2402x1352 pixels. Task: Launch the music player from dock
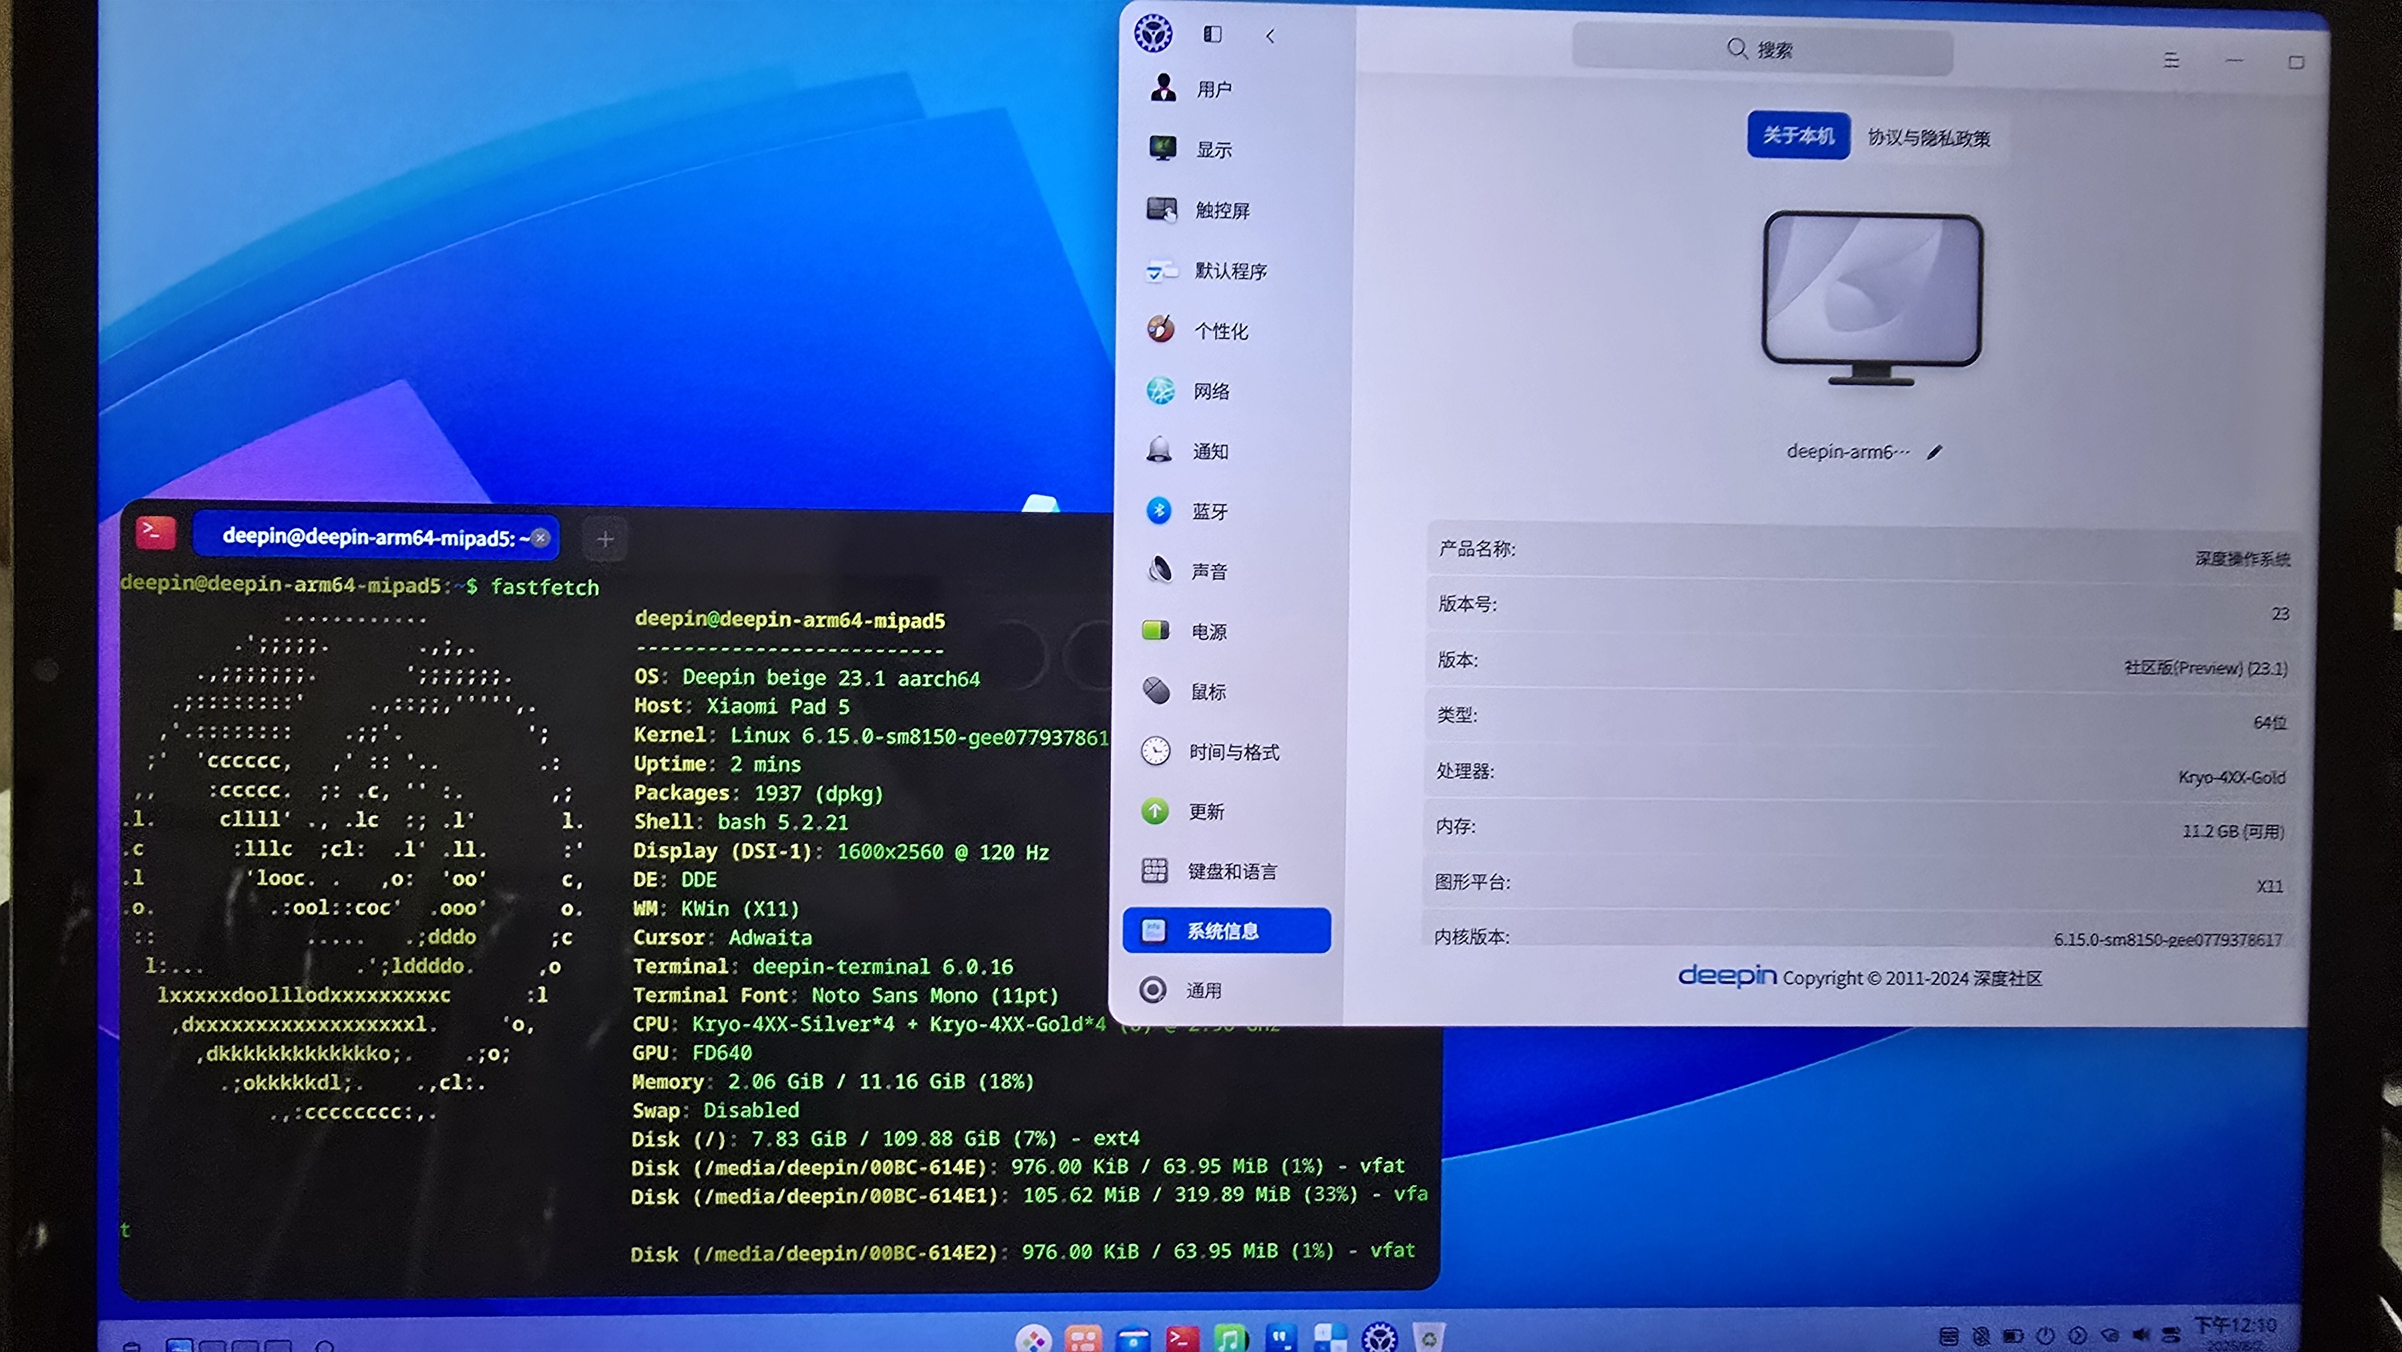point(1230,1339)
